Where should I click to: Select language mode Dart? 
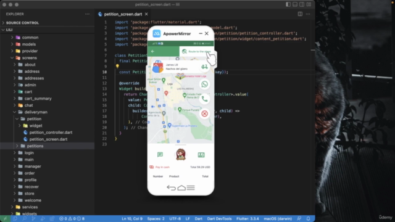pos(199,219)
